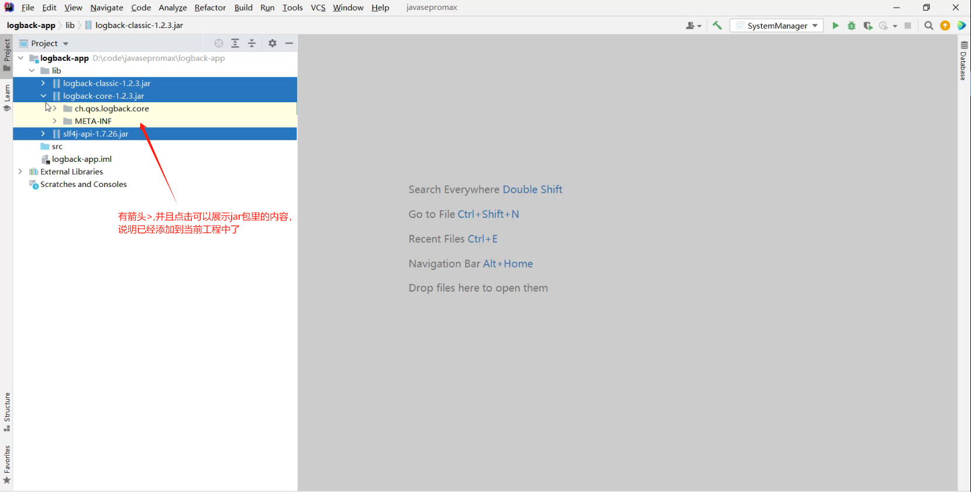This screenshot has height=492, width=971.
Task: Expand logback-classic-1.2.3.jar arrow
Action: (x=43, y=83)
